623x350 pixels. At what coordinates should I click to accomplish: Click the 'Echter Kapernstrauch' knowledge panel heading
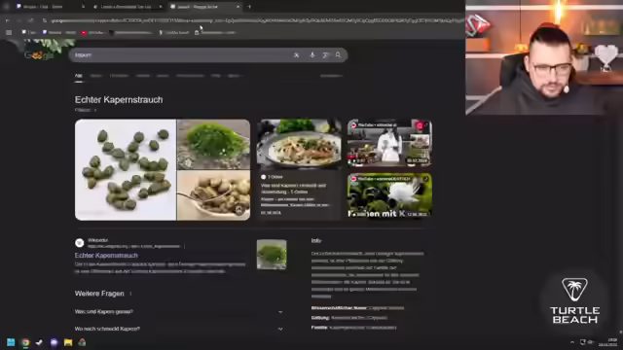(119, 99)
